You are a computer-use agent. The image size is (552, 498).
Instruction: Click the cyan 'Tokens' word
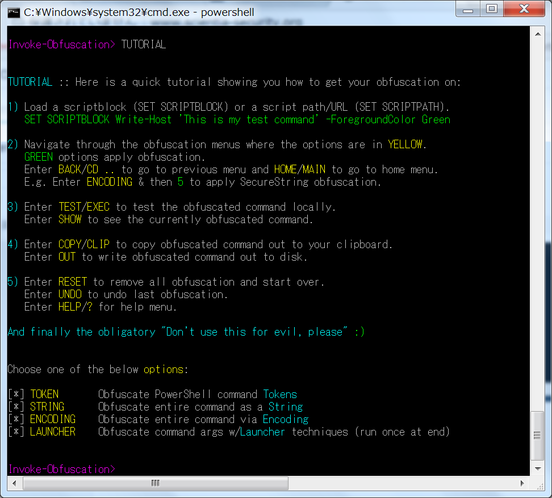point(280,394)
